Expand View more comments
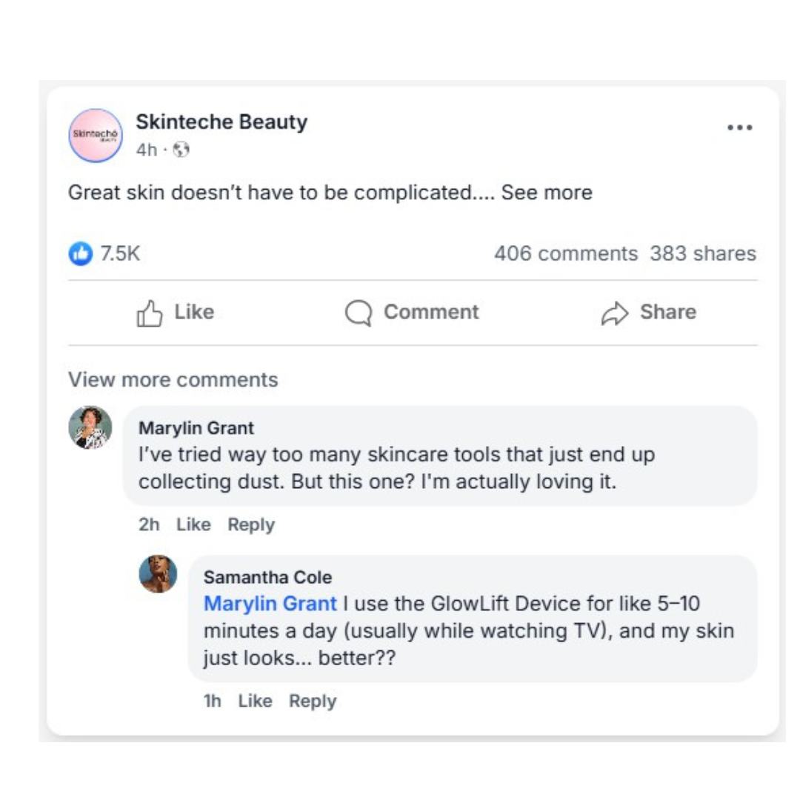 click(x=173, y=380)
